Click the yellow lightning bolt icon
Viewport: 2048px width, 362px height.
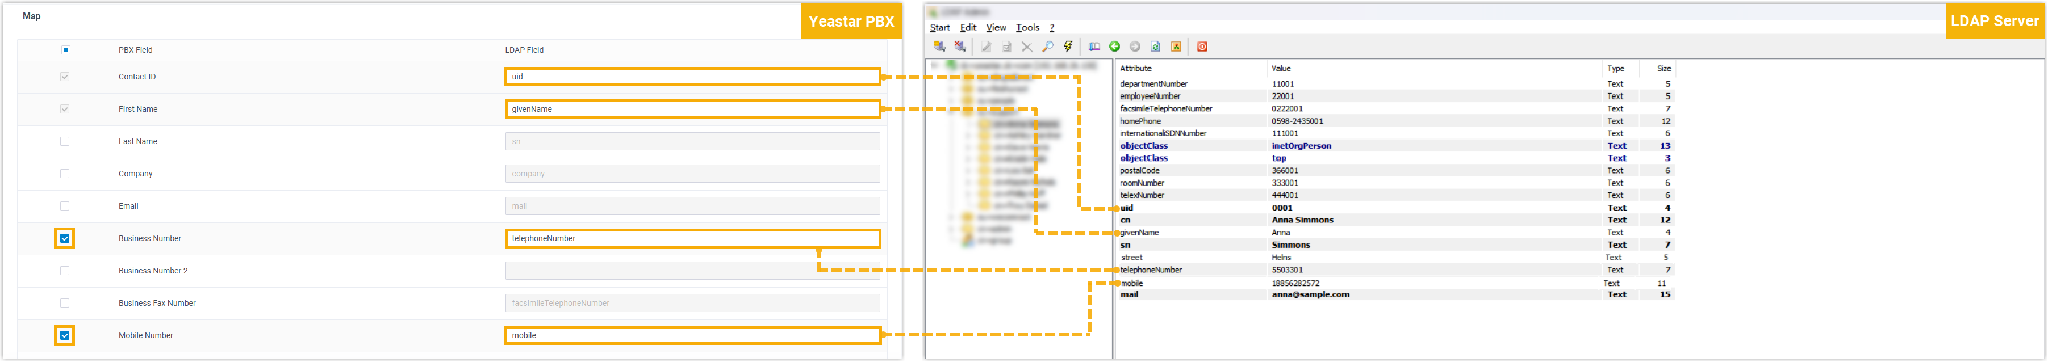[1068, 47]
